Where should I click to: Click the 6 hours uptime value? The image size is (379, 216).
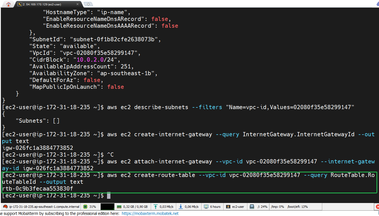tap(215, 207)
